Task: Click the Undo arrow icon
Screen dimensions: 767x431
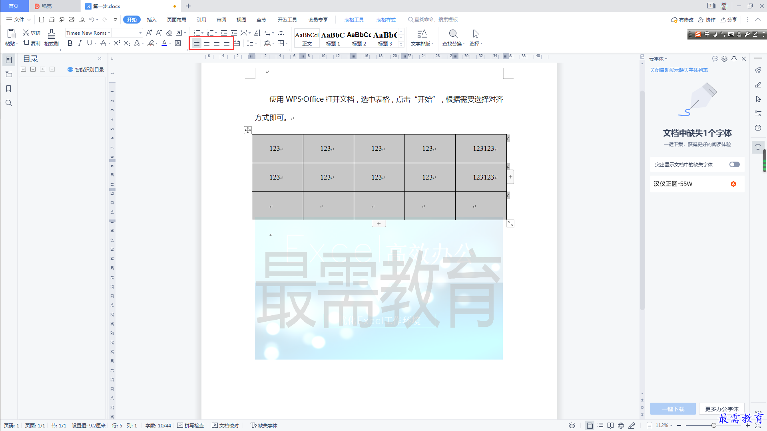Action: 92,19
